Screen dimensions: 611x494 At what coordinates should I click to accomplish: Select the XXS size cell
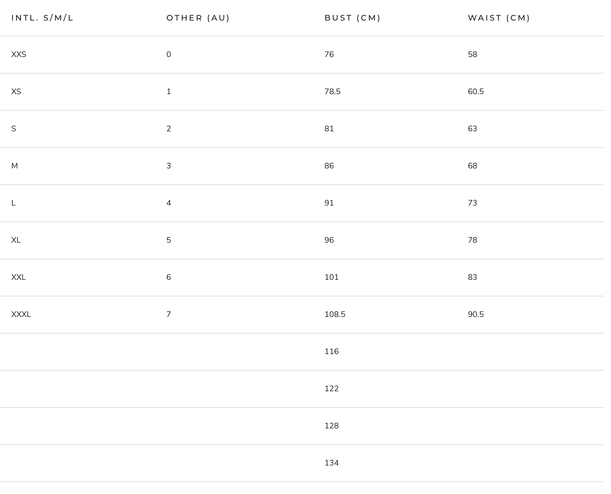point(19,54)
